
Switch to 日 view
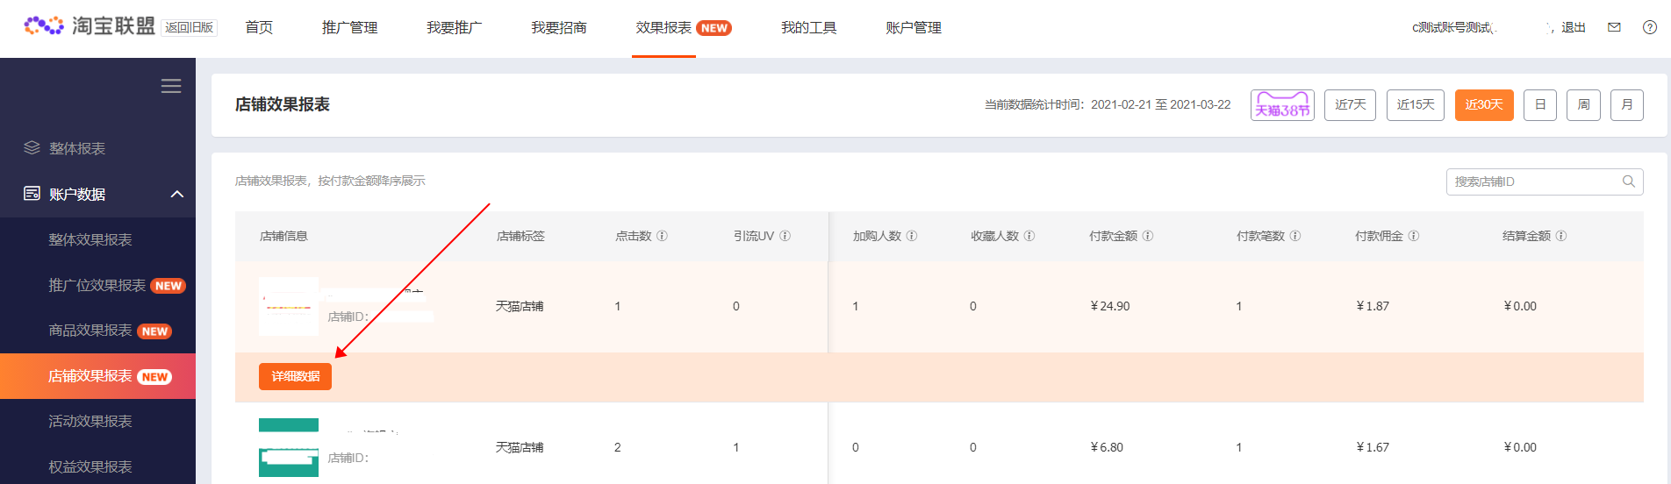point(1540,105)
